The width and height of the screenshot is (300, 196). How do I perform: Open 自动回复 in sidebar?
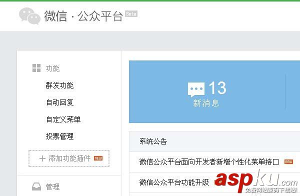click(x=59, y=102)
